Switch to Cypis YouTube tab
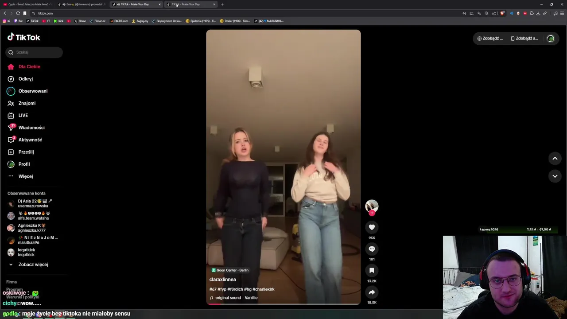Image resolution: width=567 pixels, height=319 pixels. (x=27, y=4)
